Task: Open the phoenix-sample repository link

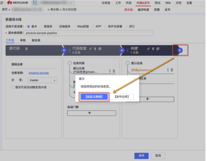Action: pos(39,73)
